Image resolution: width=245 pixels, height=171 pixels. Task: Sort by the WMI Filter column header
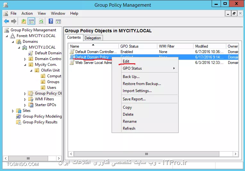tap(175, 46)
